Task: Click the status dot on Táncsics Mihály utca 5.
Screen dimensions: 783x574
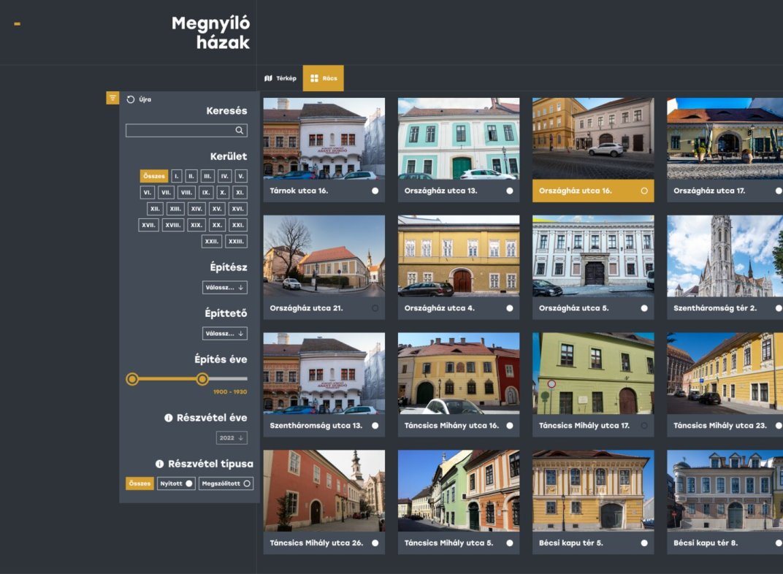Action: coord(509,543)
